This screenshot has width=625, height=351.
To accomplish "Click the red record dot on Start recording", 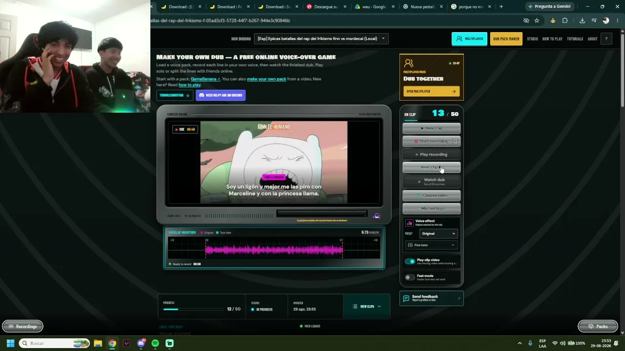I will 417,141.
